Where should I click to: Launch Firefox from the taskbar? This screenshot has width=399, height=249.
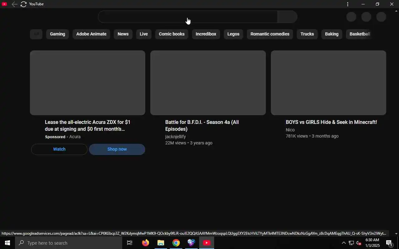pos(146,243)
